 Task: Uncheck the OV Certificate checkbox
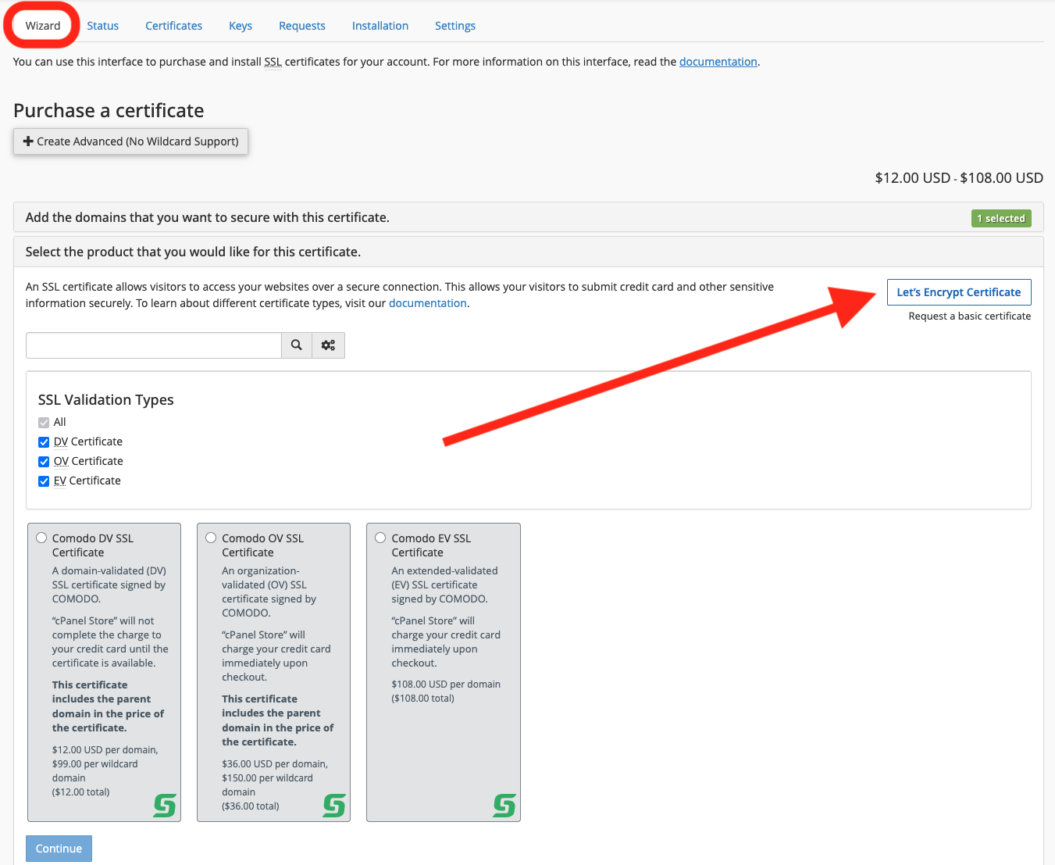pyautogui.click(x=44, y=462)
